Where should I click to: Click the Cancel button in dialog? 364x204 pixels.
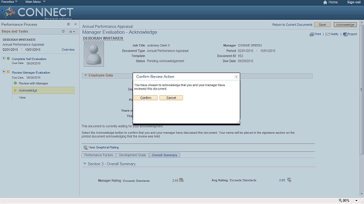(x=171, y=98)
